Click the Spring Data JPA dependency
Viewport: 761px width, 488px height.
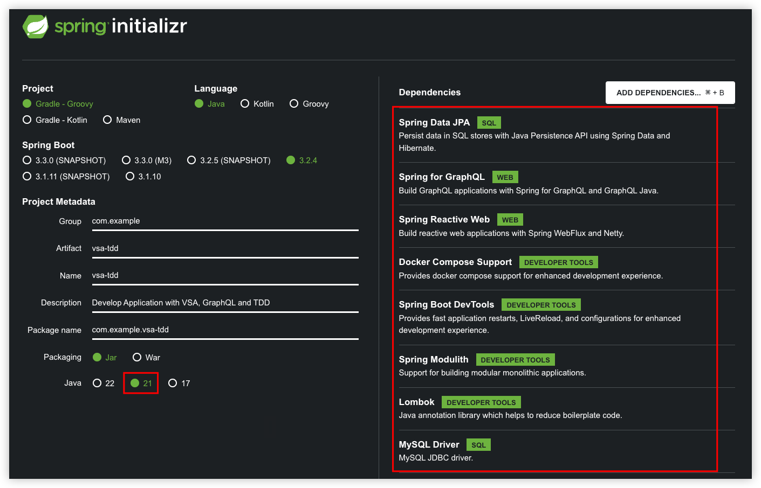click(x=566, y=135)
